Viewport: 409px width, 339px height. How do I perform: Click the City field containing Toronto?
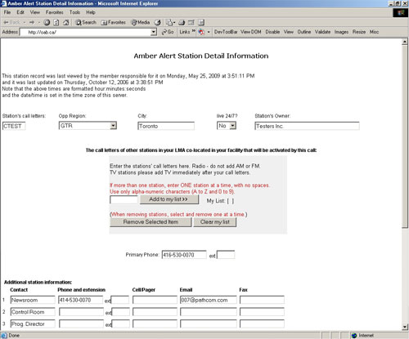point(166,126)
